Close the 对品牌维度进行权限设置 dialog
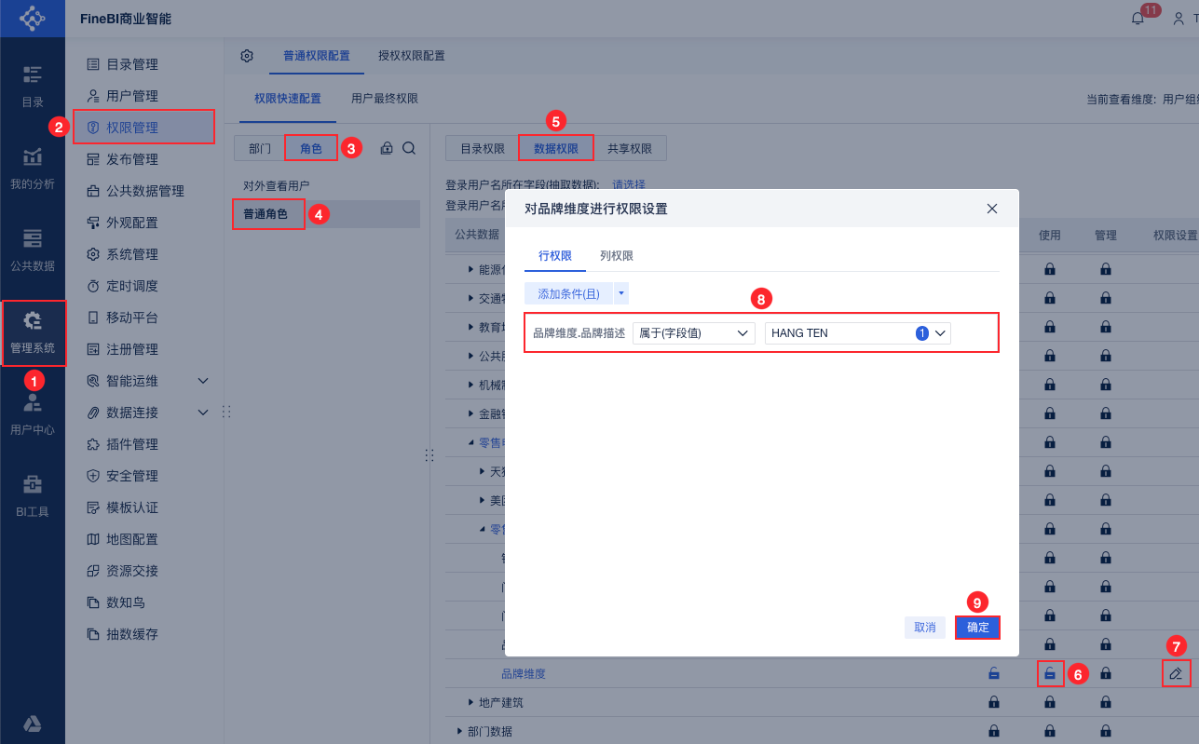The width and height of the screenshot is (1199, 744). tap(992, 209)
